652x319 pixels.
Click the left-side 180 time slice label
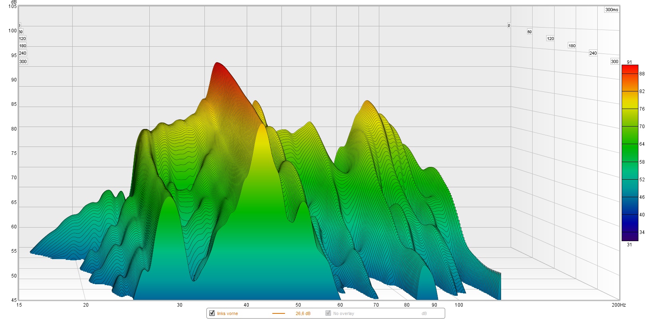(23, 46)
